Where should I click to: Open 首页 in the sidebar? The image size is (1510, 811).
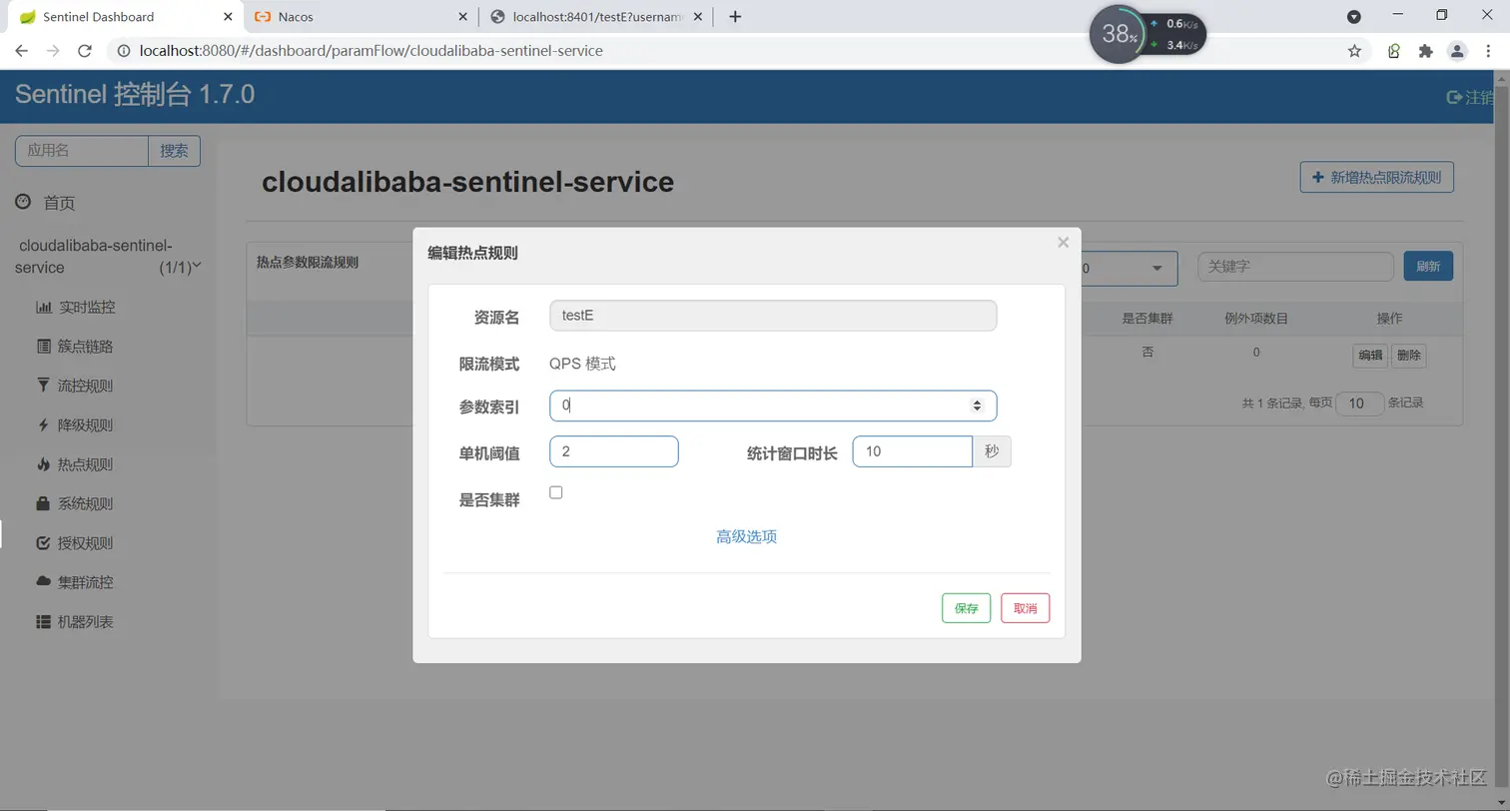45,203
